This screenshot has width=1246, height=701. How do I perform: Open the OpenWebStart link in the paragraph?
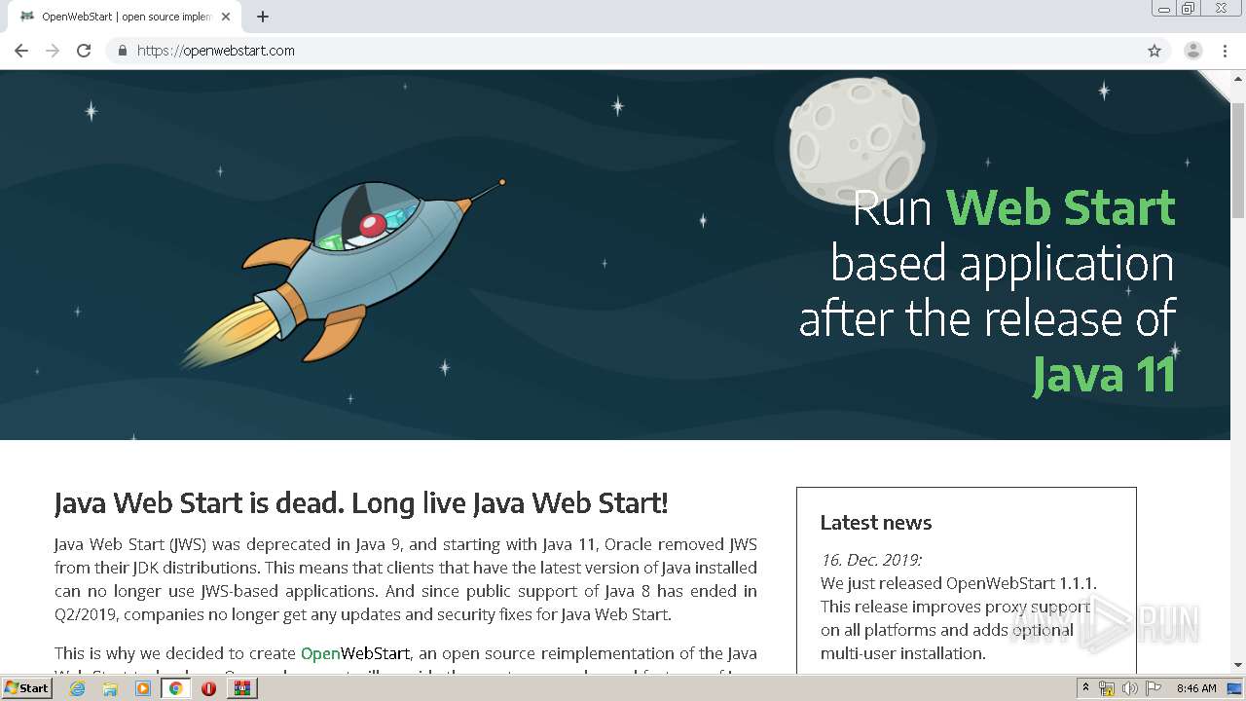click(x=355, y=653)
